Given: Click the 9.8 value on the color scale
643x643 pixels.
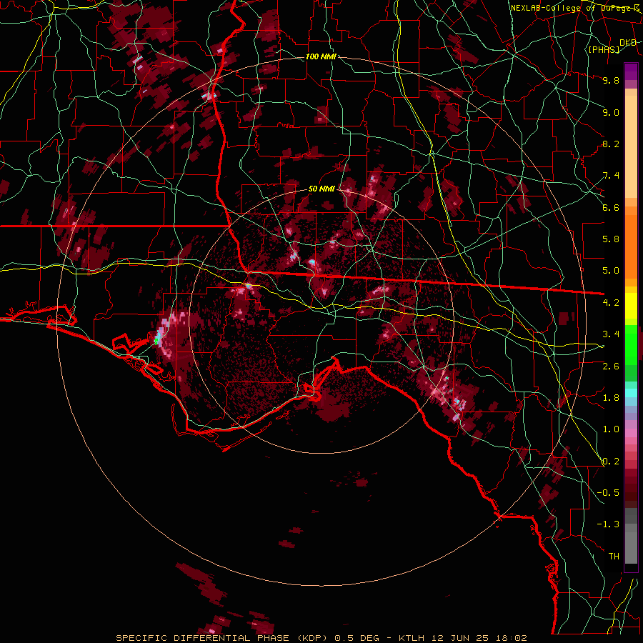Looking at the screenshot, I should click(x=611, y=80).
